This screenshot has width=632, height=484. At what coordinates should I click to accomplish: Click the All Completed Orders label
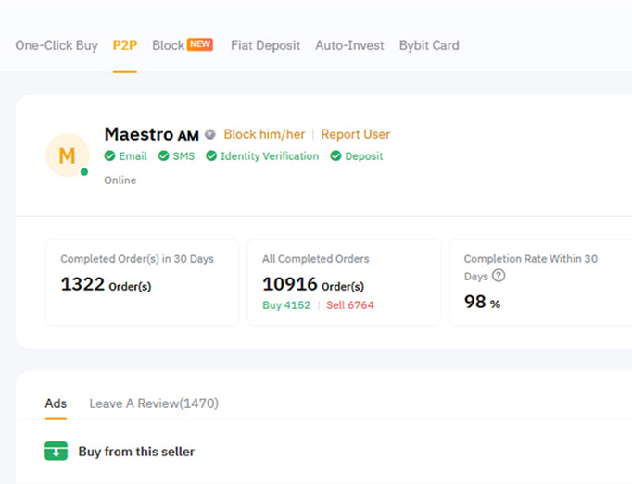pos(316,259)
